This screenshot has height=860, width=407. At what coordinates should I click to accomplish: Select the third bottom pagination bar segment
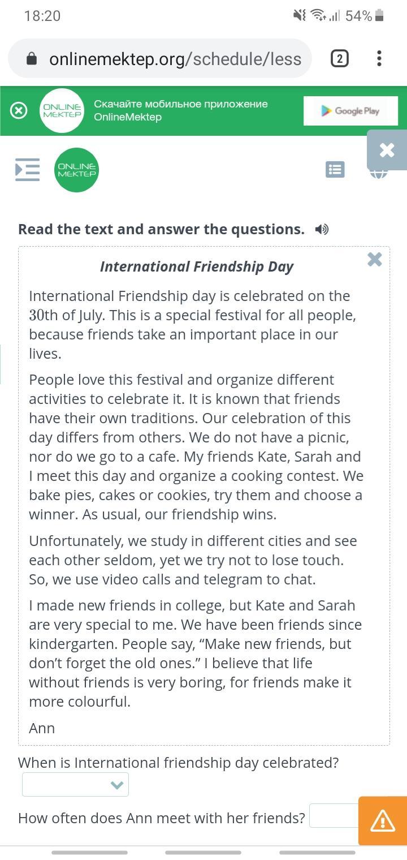pos(317,852)
